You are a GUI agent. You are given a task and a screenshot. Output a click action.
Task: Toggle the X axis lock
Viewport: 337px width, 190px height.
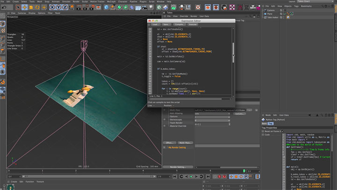click(x=52, y=8)
